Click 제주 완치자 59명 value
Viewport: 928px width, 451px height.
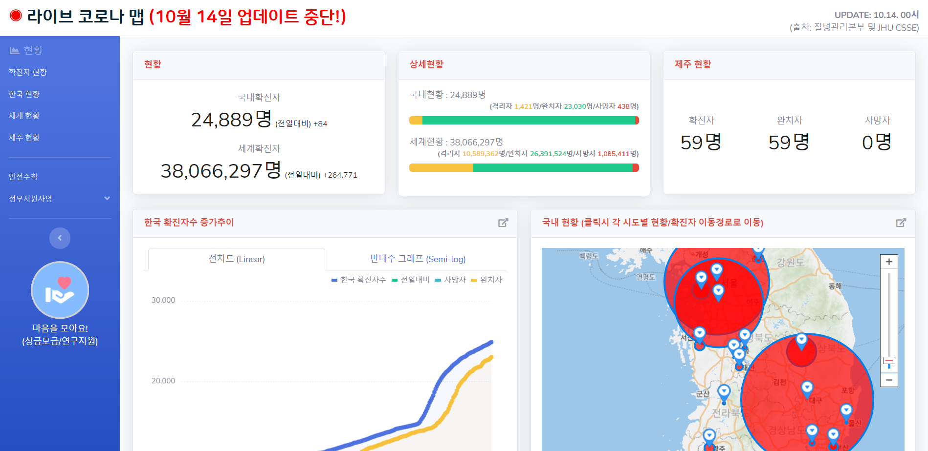coord(789,142)
